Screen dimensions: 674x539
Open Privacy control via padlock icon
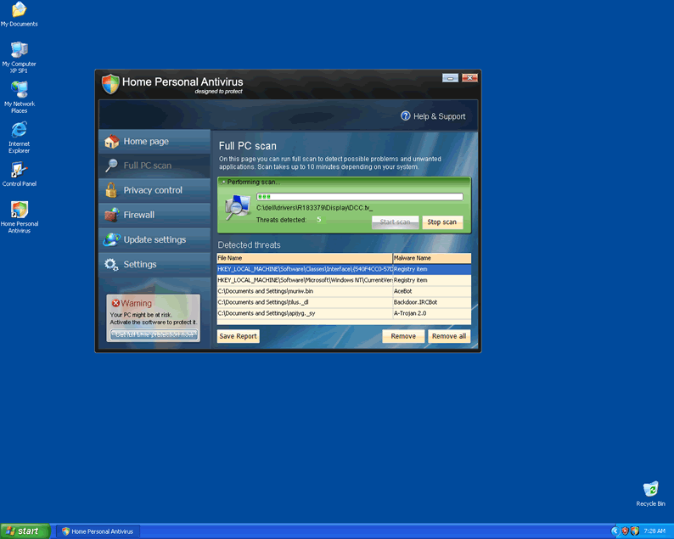click(x=111, y=190)
